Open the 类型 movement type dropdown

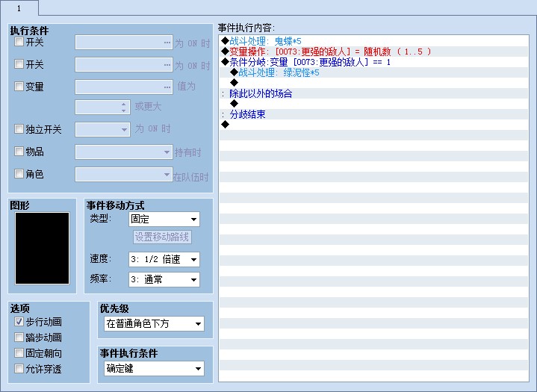click(164, 219)
